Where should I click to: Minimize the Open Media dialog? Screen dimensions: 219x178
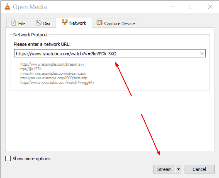pos(173,7)
